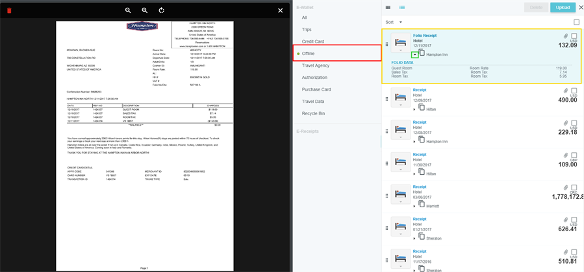Screen dimensions: 584x272
Task: Switch to the compact list view icon
Action: pos(388,8)
